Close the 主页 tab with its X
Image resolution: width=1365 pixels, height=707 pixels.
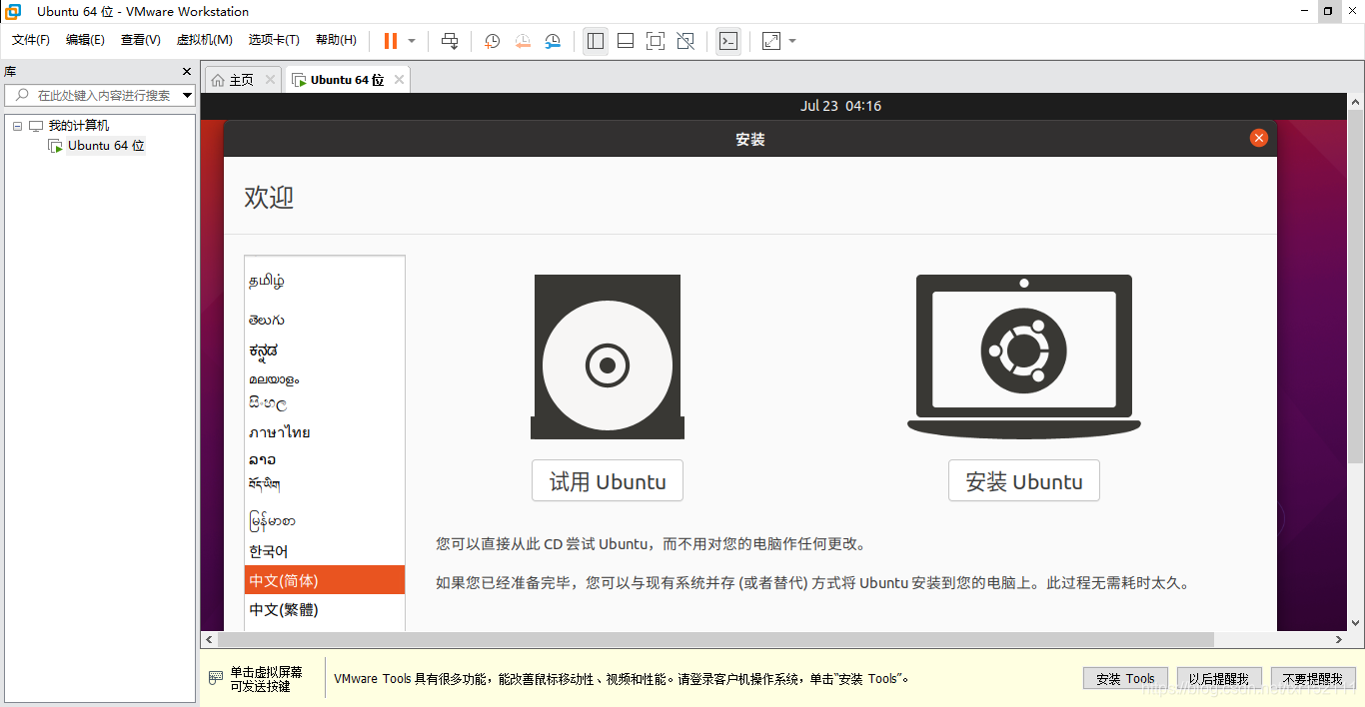[x=270, y=80]
